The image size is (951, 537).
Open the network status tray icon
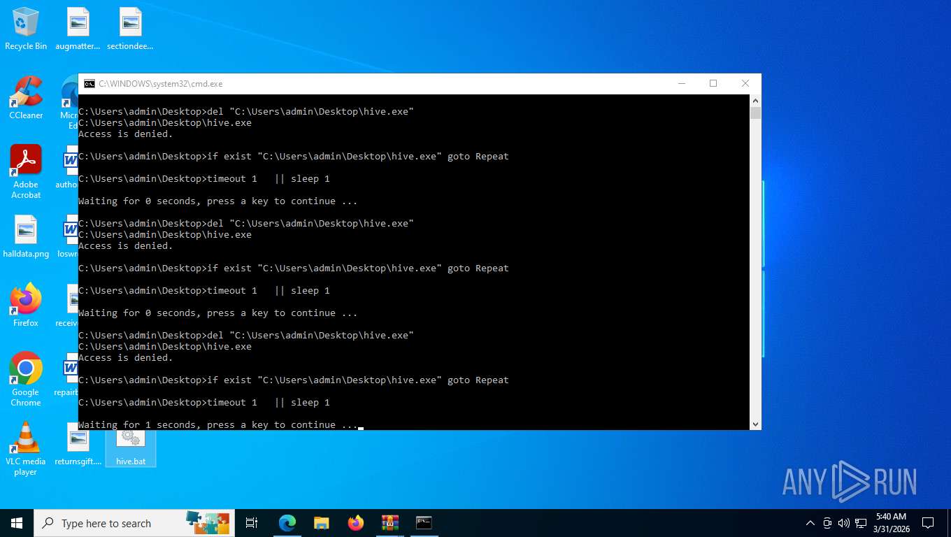[x=861, y=523]
